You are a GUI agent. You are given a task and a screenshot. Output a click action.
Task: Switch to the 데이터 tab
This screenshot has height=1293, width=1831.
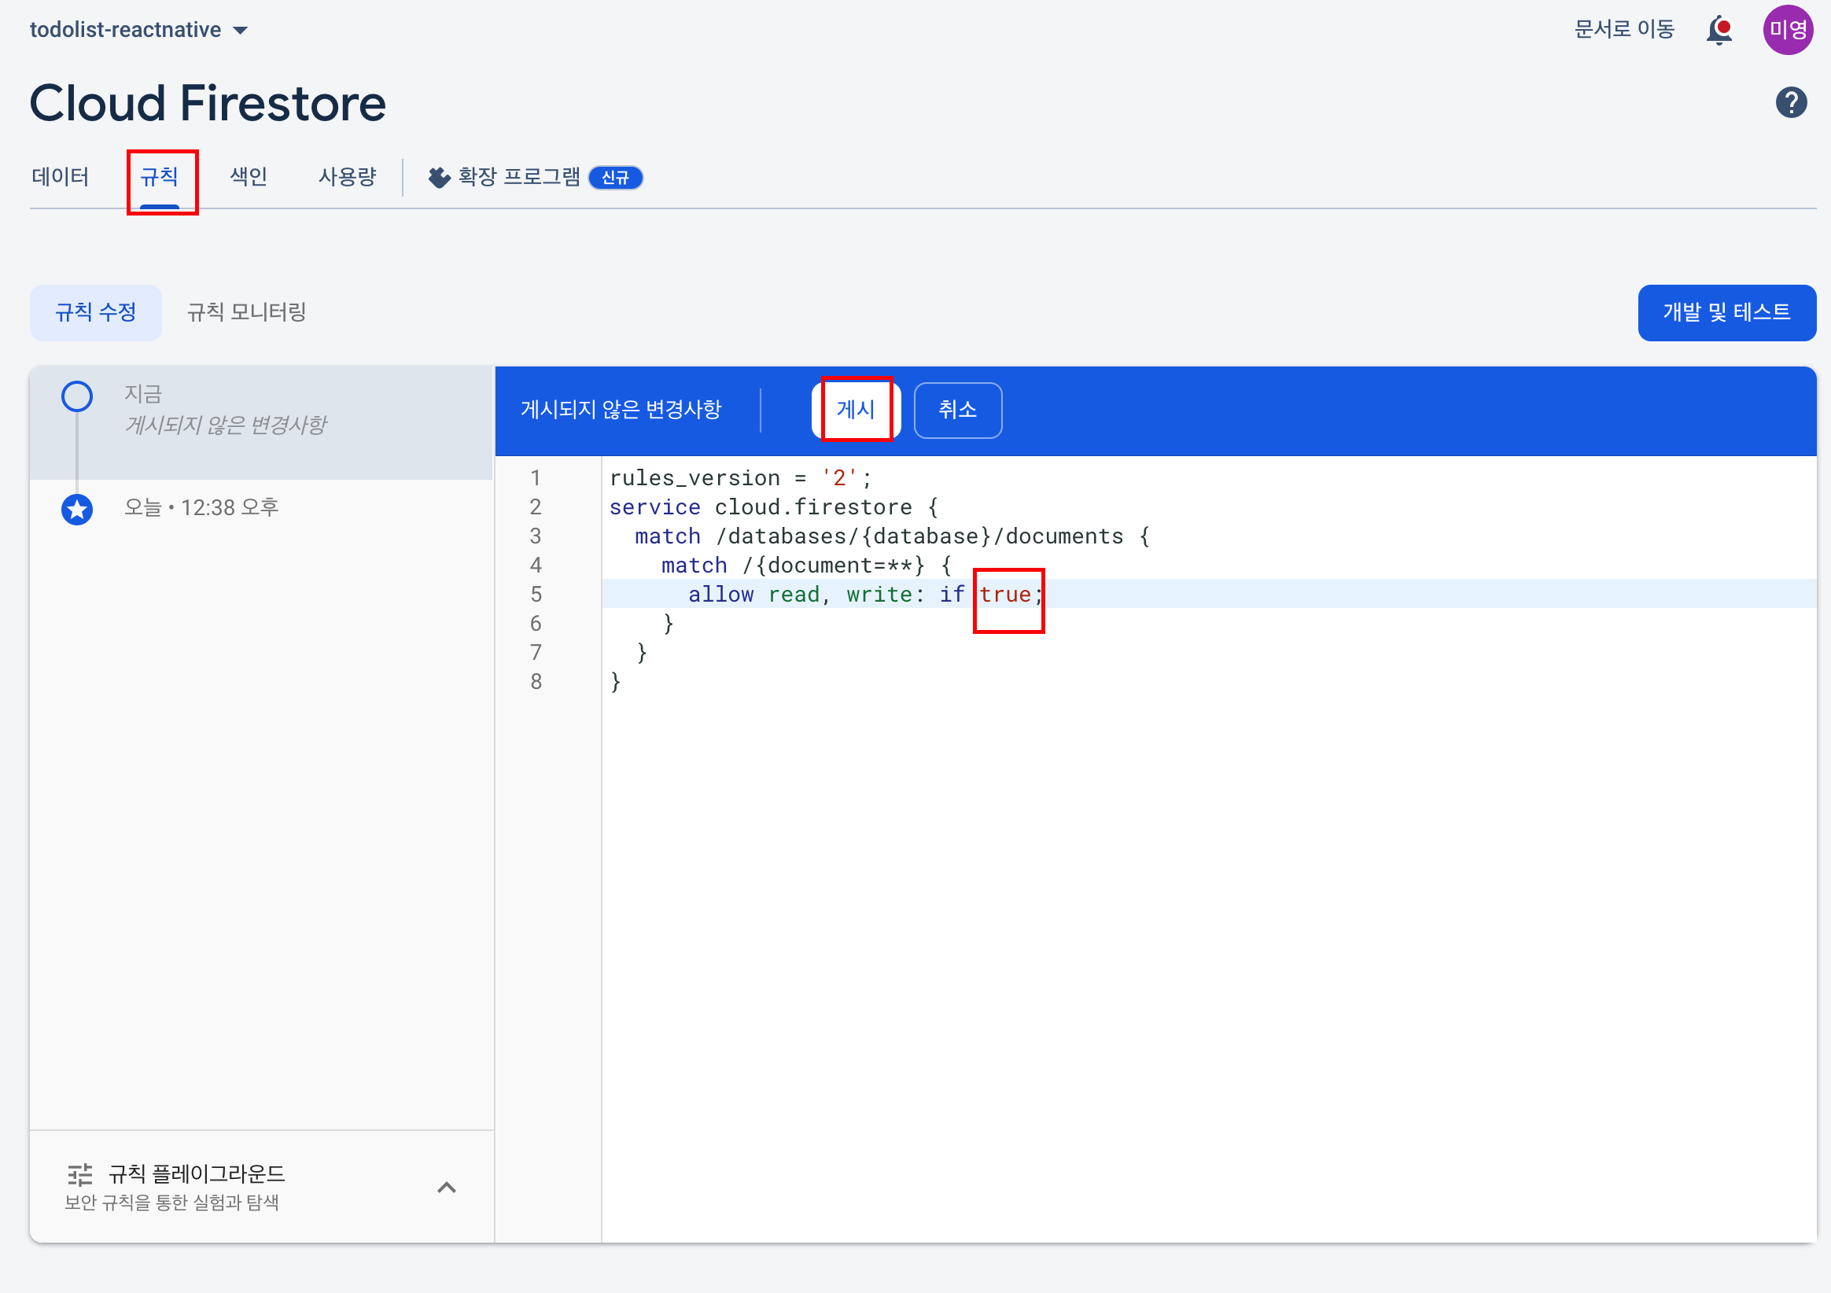point(61,176)
